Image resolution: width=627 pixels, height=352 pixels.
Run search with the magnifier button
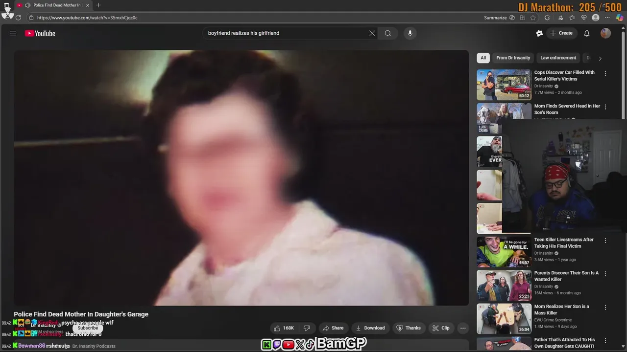tap(388, 33)
